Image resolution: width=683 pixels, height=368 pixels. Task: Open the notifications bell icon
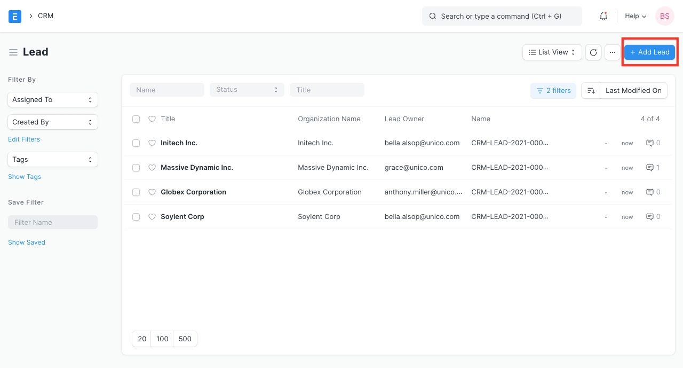point(603,16)
